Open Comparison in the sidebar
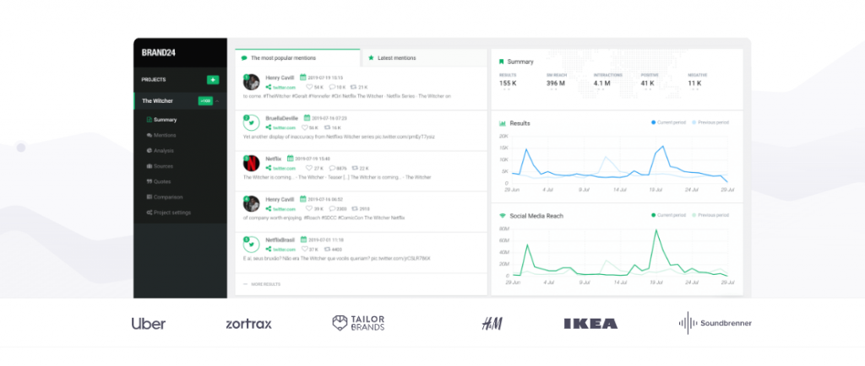 click(x=165, y=196)
